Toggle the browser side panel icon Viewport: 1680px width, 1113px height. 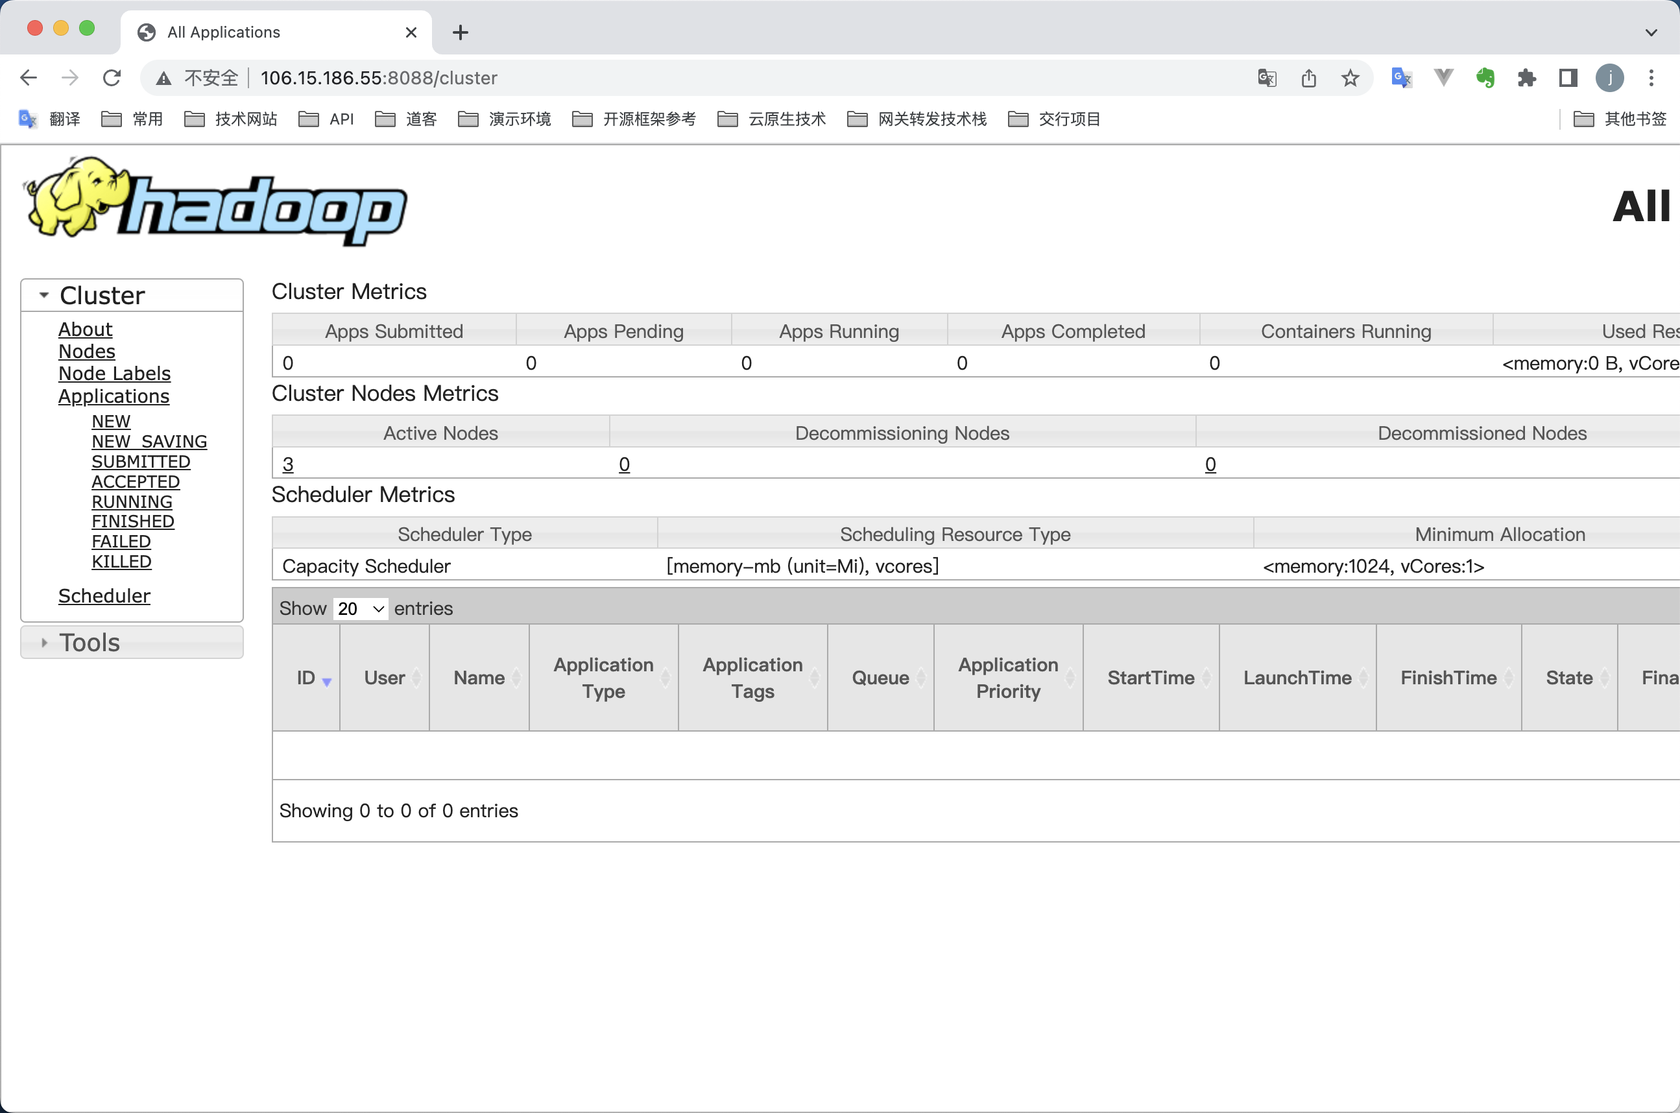pos(1568,77)
